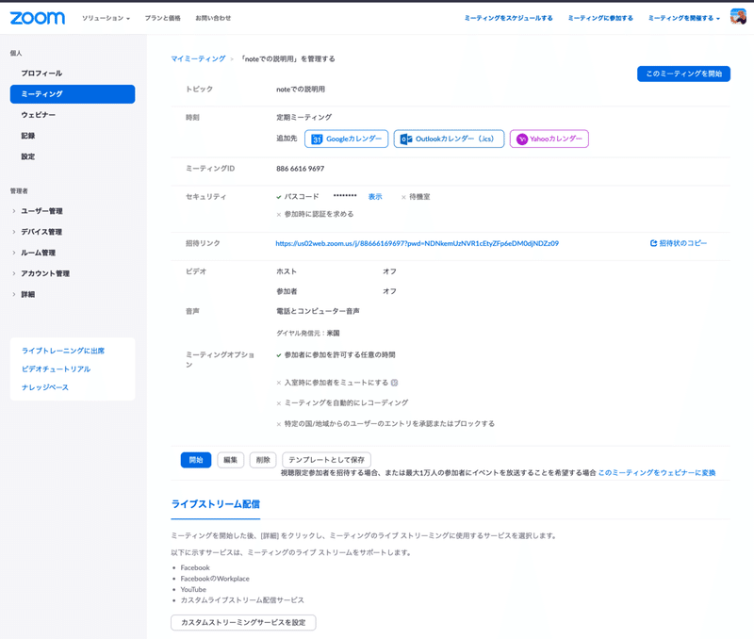Viewport: 754px width, 639px height.
Task: Add to Outlookカレンダー (.ics)
Action: tap(449, 139)
